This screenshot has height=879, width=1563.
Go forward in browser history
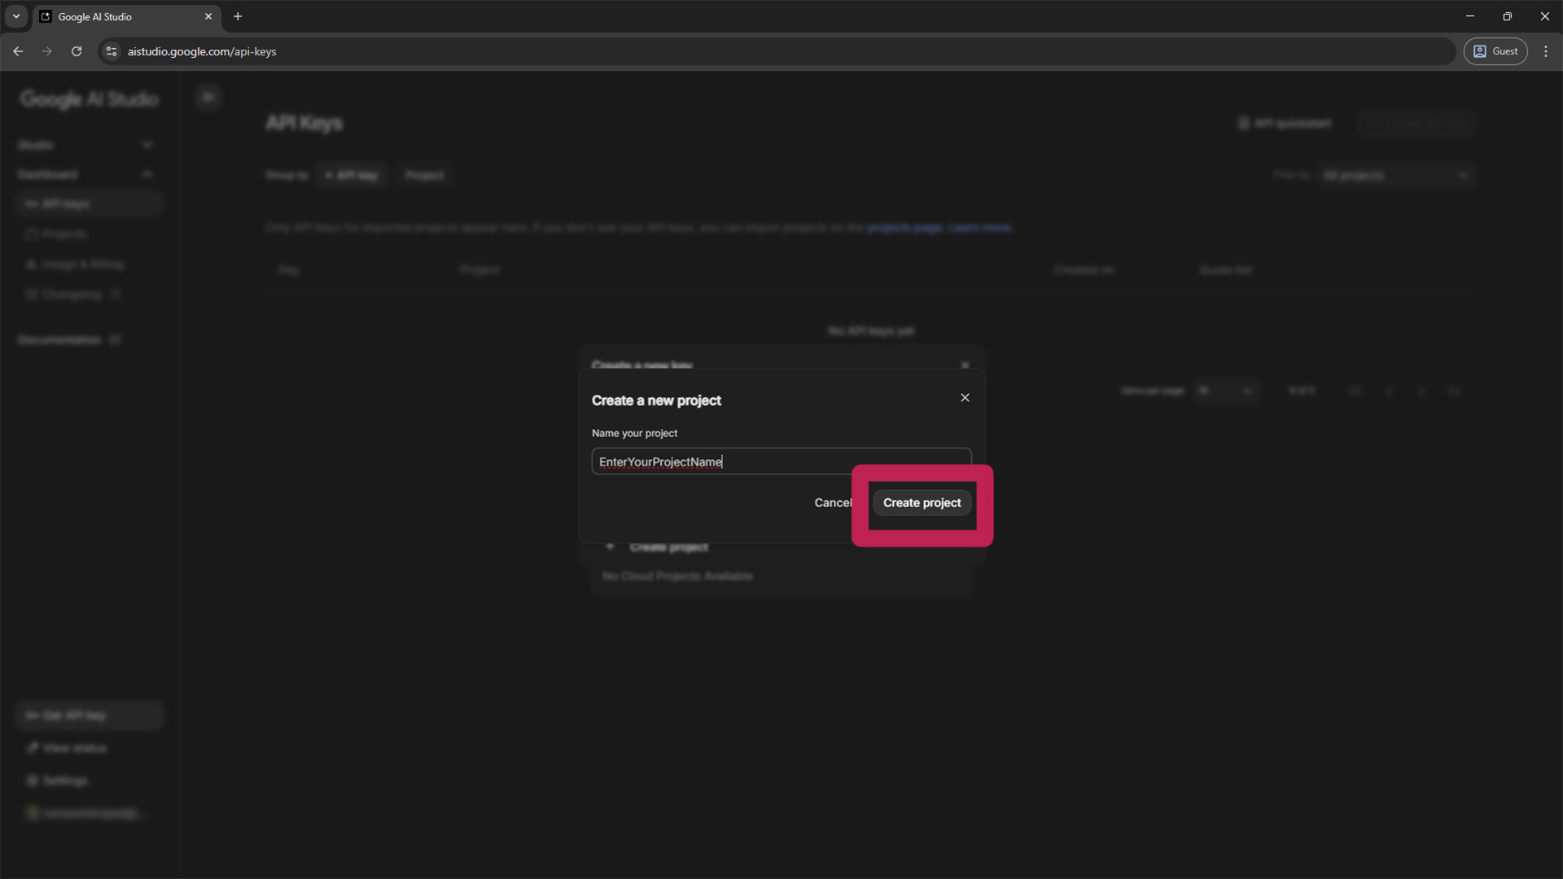tap(47, 51)
